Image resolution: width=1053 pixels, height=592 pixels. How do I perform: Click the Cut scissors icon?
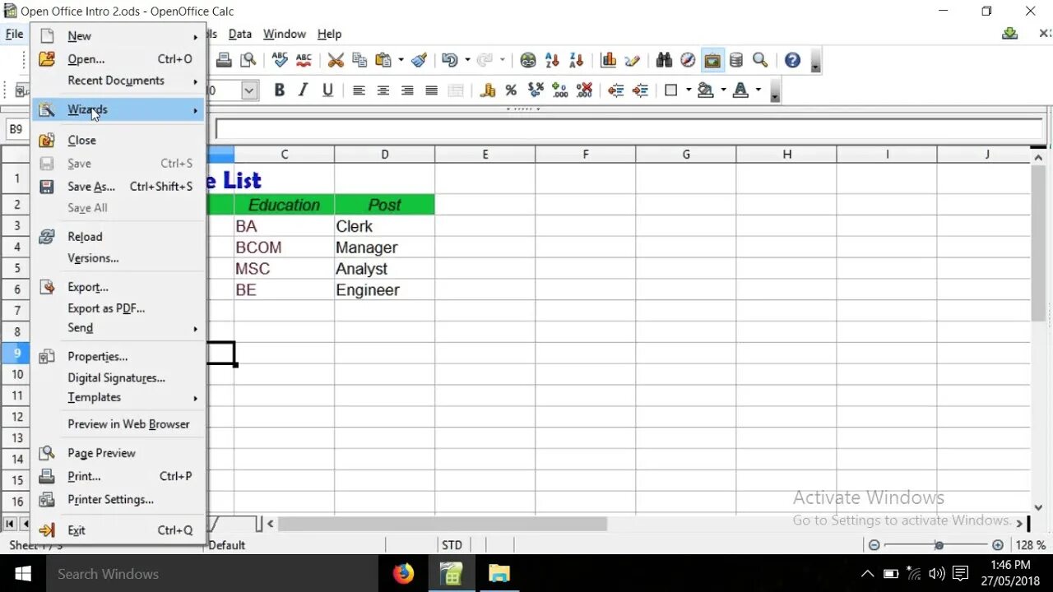point(336,60)
